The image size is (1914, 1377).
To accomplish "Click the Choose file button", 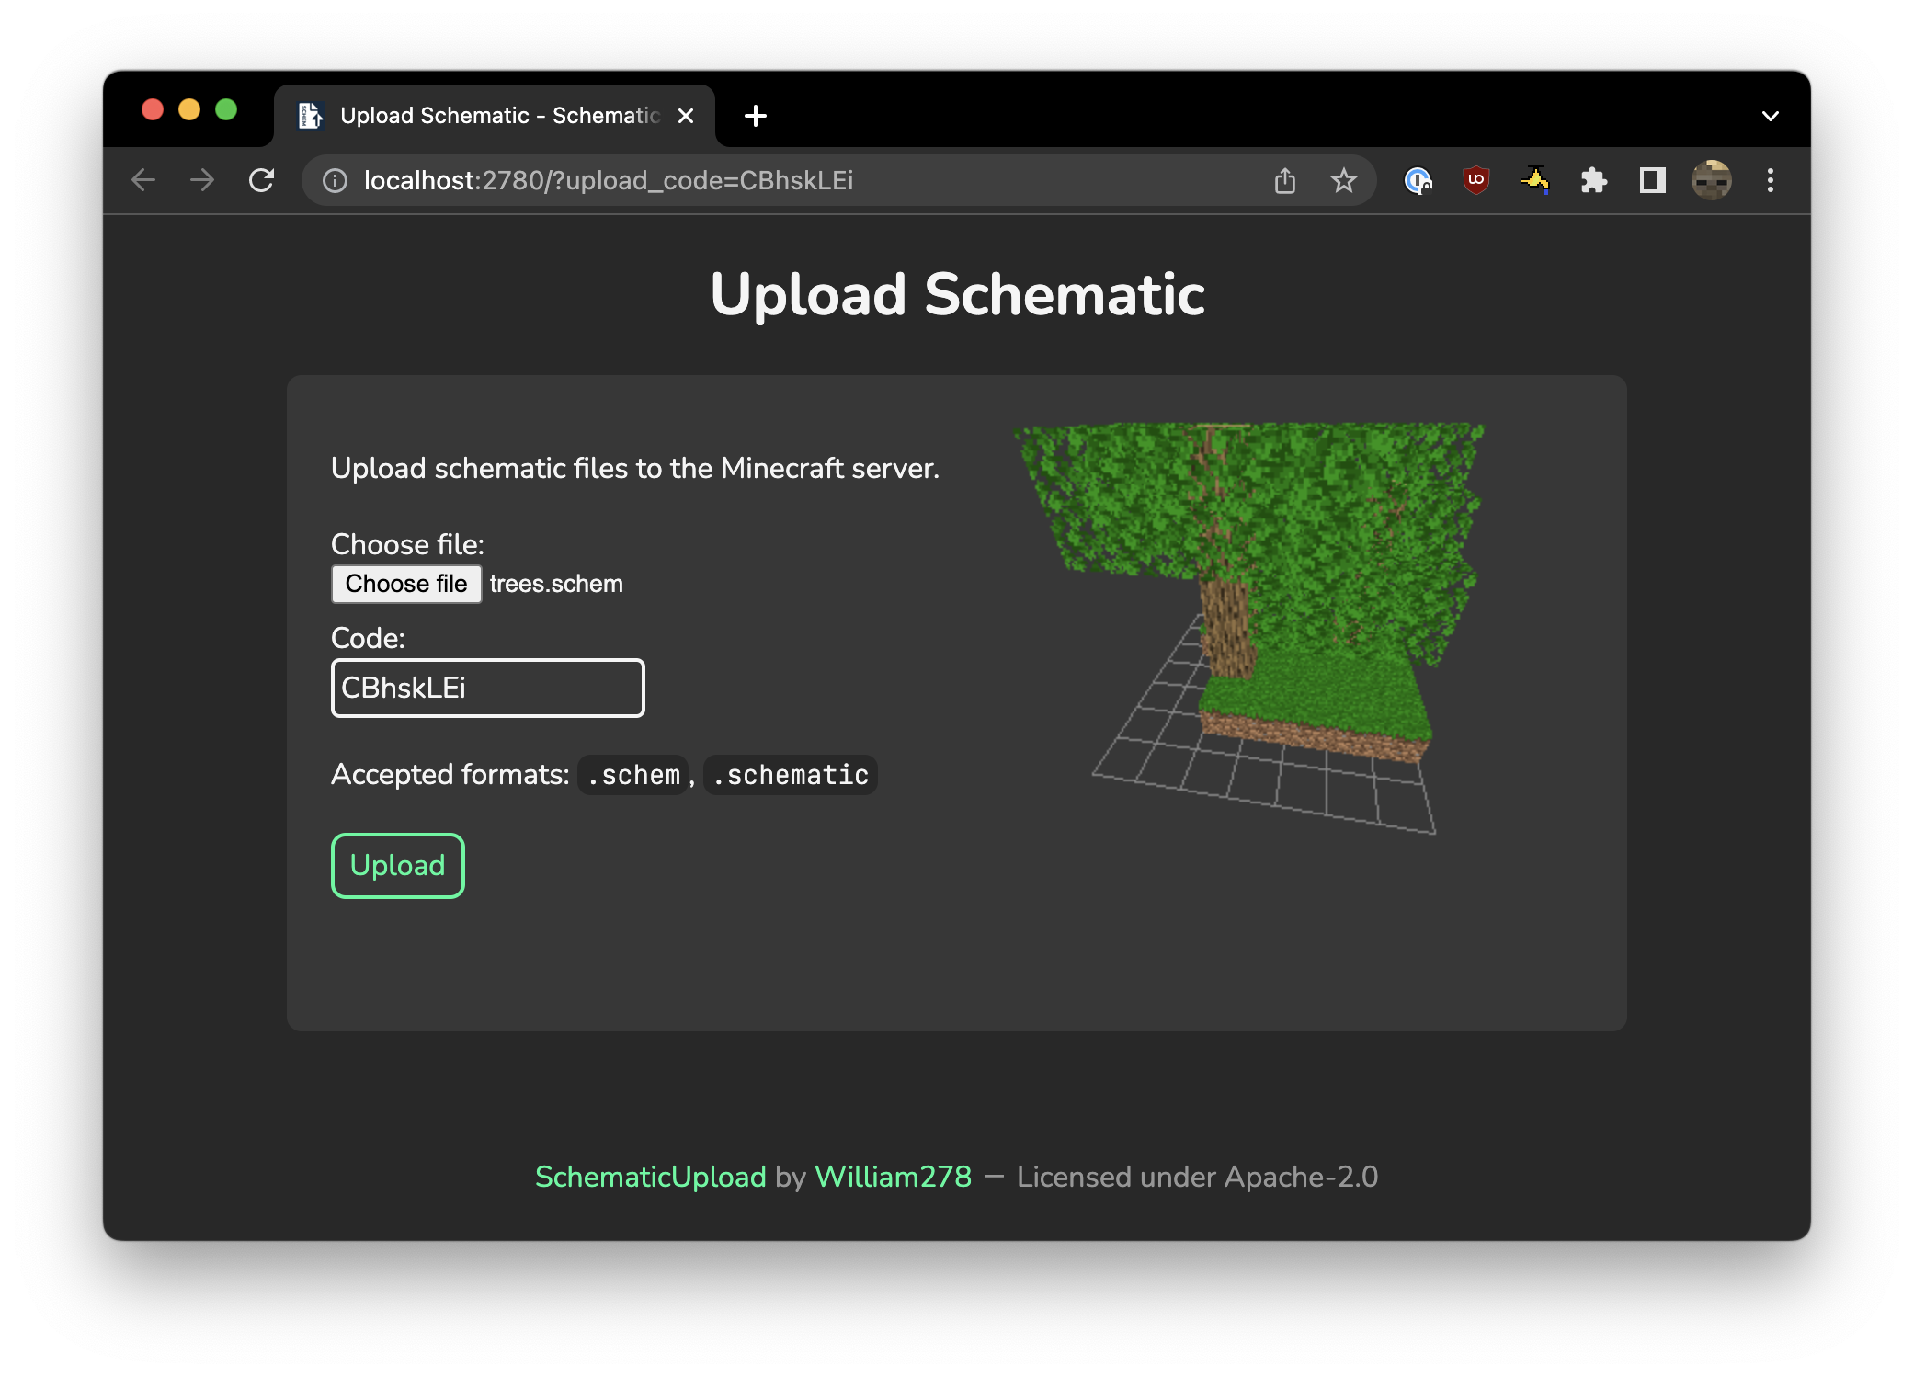I will point(409,582).
